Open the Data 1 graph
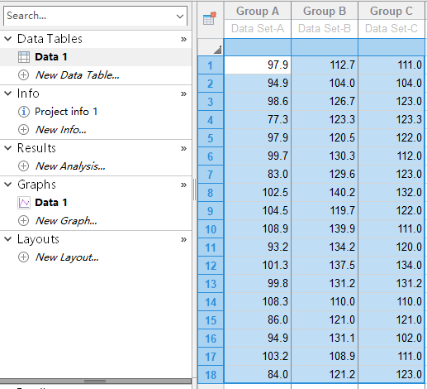This screenshot has height=389, width=427. tap(51, 203)
